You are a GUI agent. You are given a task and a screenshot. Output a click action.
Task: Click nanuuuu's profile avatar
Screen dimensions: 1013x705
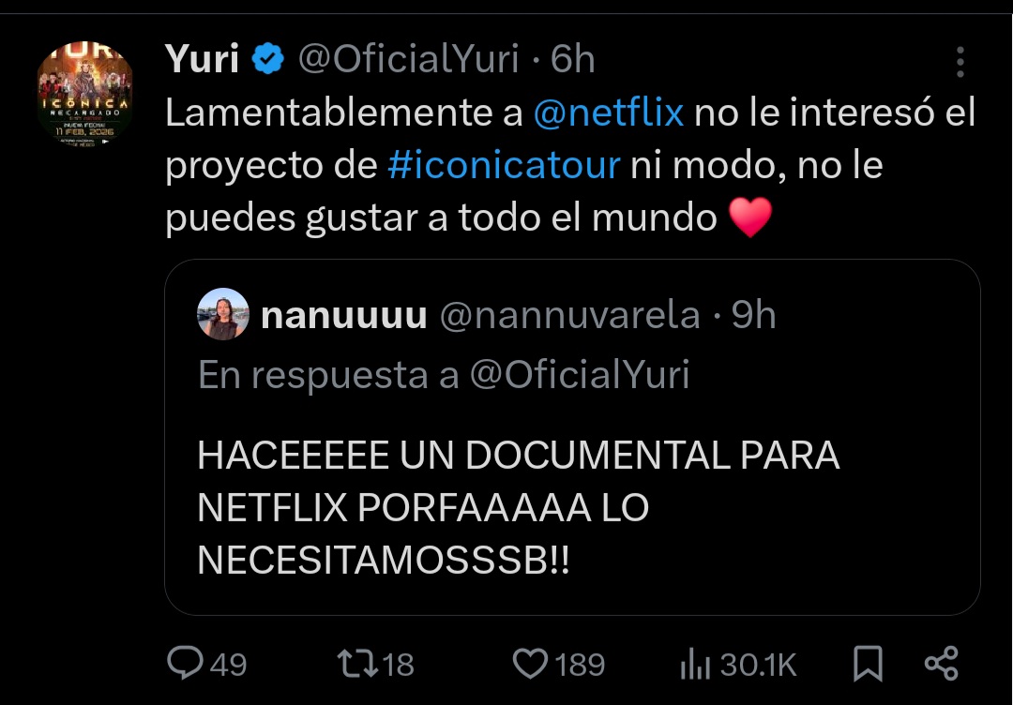click(x=223, y=314)
